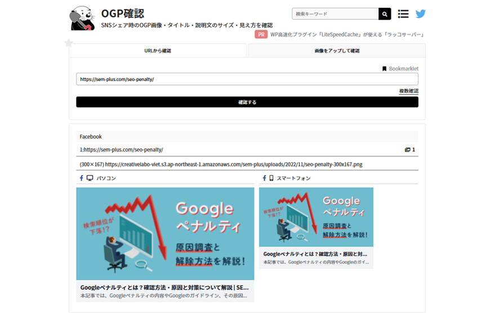Switch to the 画像をアップして確認 tab

[337, 51]
